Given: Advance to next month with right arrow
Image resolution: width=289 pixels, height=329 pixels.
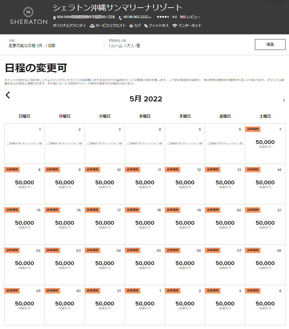Looking at the screenshot, I should point(284,100).
